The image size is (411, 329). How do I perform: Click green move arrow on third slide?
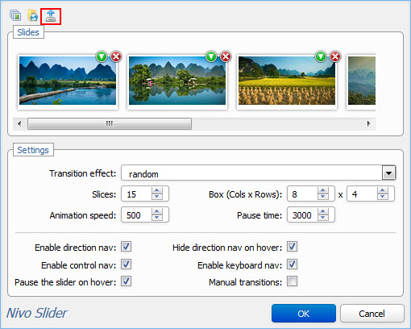tap(321, 56)
